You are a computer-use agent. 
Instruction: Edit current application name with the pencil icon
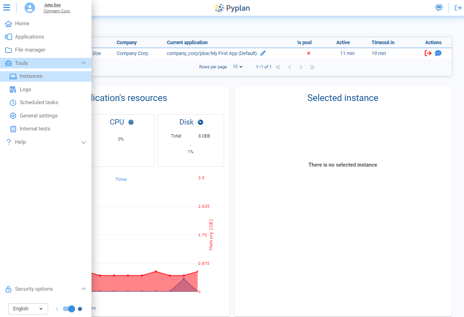tap(263, 53)
